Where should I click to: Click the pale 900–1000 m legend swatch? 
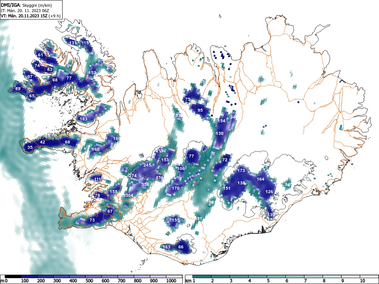(158, 276)
